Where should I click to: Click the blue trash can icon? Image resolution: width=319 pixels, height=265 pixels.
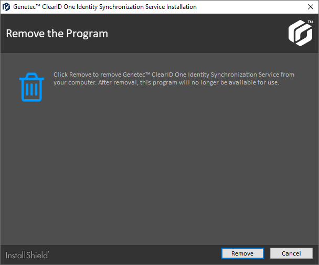(31, 87)
